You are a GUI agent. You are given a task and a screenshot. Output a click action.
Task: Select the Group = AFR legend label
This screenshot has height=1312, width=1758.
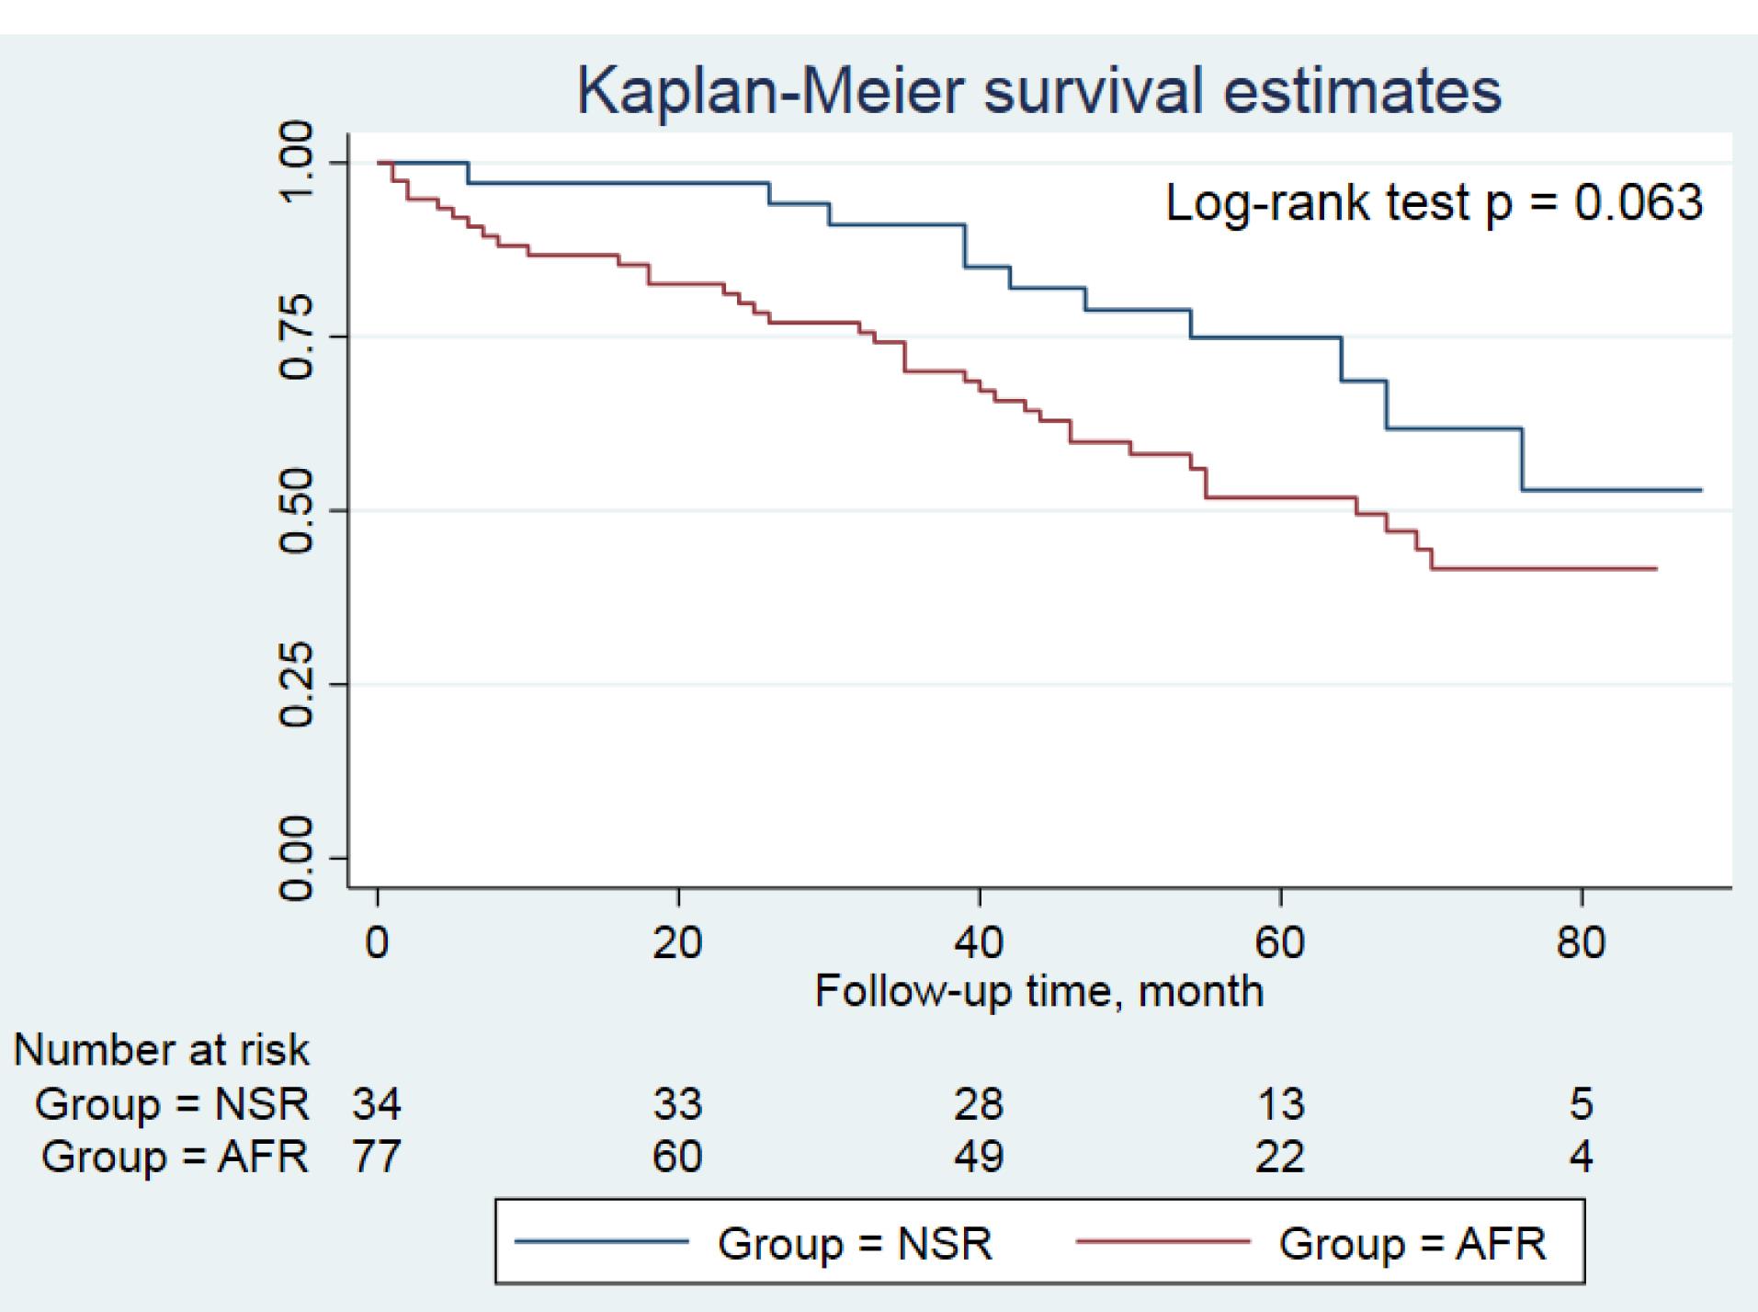1412,1244
